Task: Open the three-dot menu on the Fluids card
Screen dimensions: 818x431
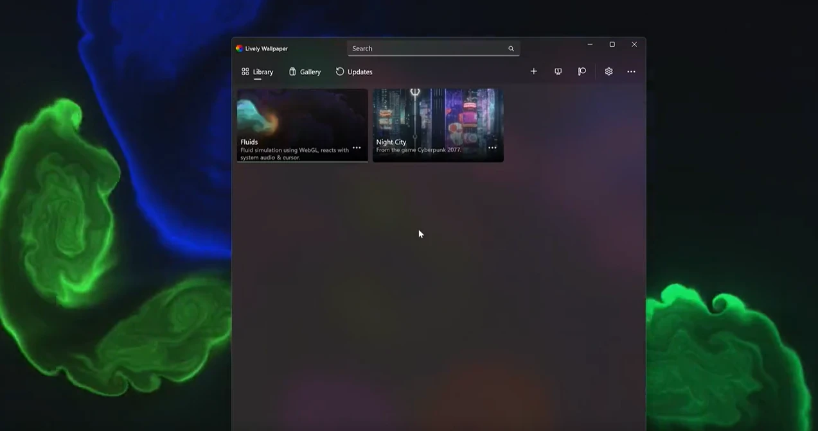Action: 357,148
